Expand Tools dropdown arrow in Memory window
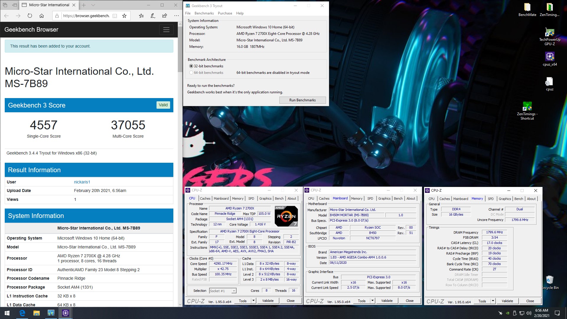Image resolution: width=567 pixels, height=319 pixels. pos(493,301)
